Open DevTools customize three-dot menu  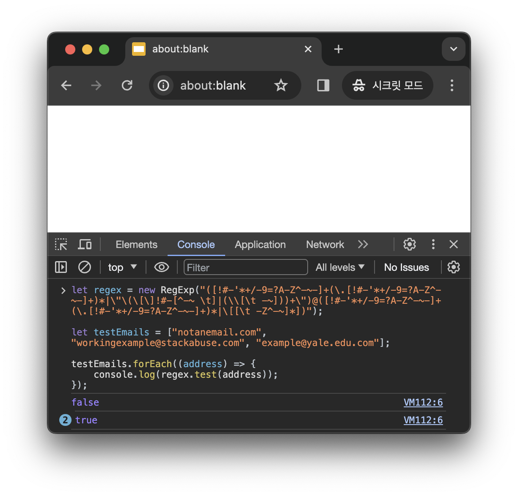pyautogui.click(x=433, y=244)
